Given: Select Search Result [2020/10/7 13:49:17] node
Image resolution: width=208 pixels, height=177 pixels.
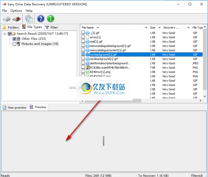Looking at the screenshot, I should [42, 34].
